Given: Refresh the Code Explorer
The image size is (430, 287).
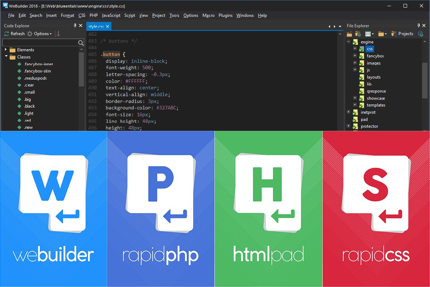Looking at the screenshot, I should [x=14, y=34].
